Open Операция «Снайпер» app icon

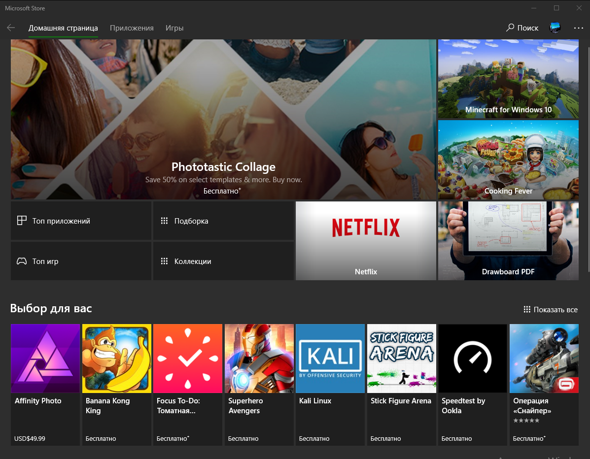tap(544, 358)
